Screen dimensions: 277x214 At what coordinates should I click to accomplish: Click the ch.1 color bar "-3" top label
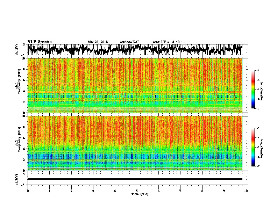click(x=258, y=71)
